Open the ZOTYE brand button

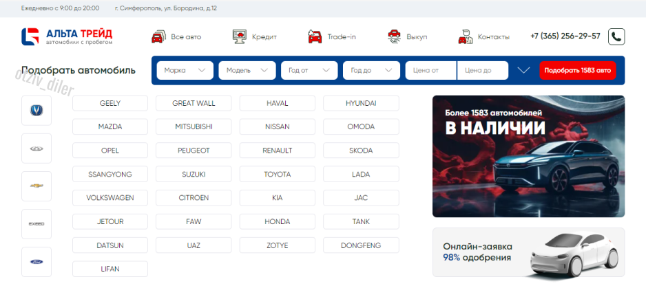coord(278,245)
